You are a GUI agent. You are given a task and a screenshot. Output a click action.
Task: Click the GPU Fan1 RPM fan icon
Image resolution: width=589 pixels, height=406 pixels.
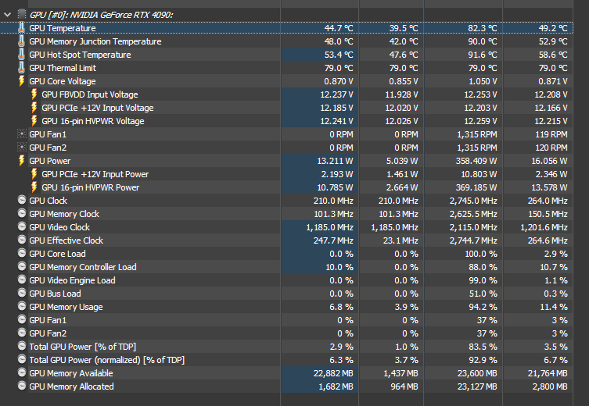point(22,134)
